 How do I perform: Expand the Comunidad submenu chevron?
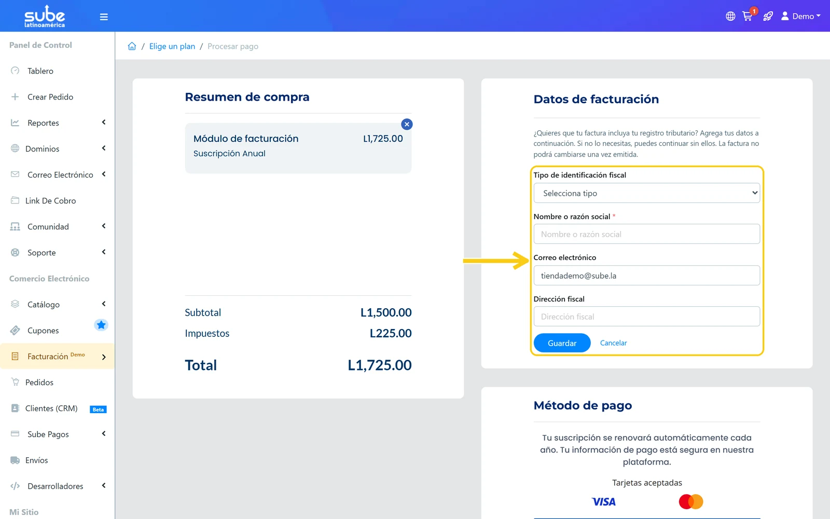click(x=104, y=226)
